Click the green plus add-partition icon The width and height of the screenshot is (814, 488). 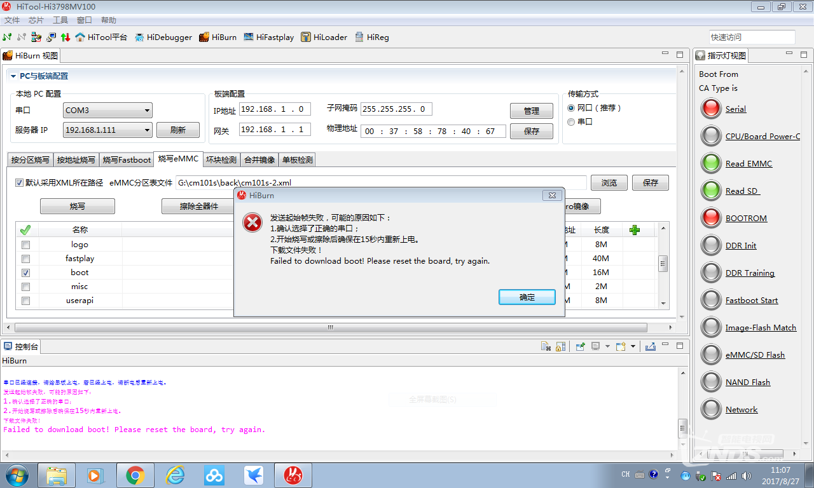pyautogui.click(x=634, y=230)
